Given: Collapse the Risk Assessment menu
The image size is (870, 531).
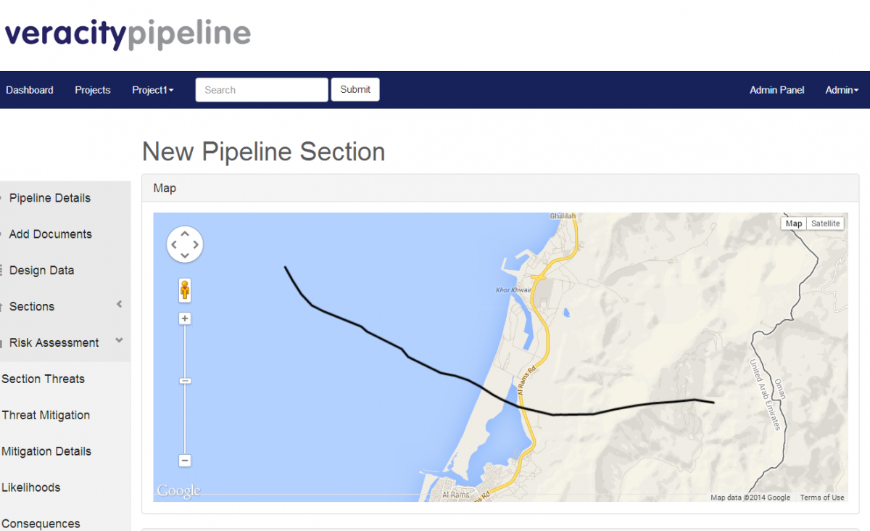Looking at the screenshot, I should click(118, 342).
